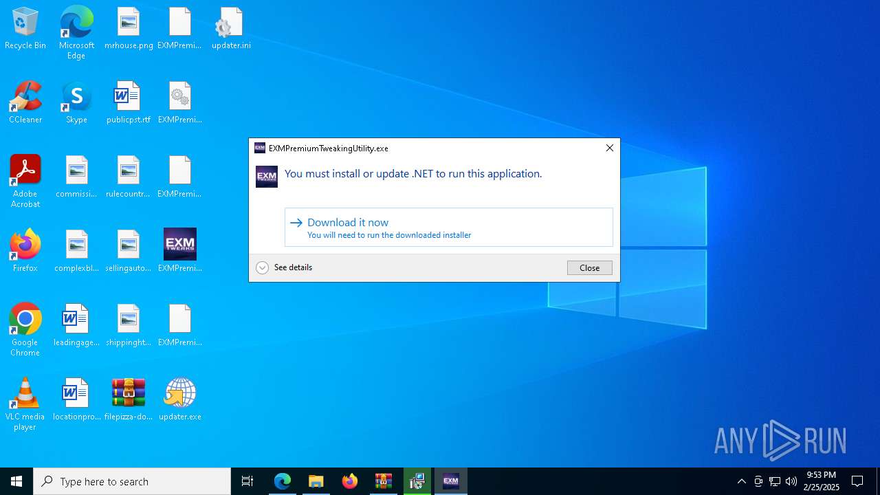Select locationpro... Word document on desktop

[76, 400]
